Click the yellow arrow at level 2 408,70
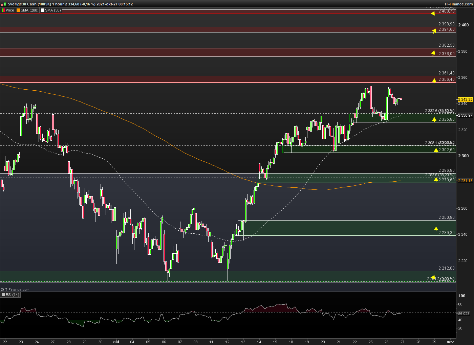The height and width of the screenshot is (345, 474). pyautogui.click(x=433, y=14)
